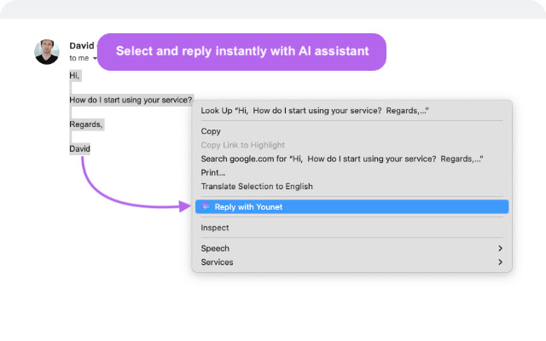
Task: Select Copy from the context menu
Action: (351, 131)
